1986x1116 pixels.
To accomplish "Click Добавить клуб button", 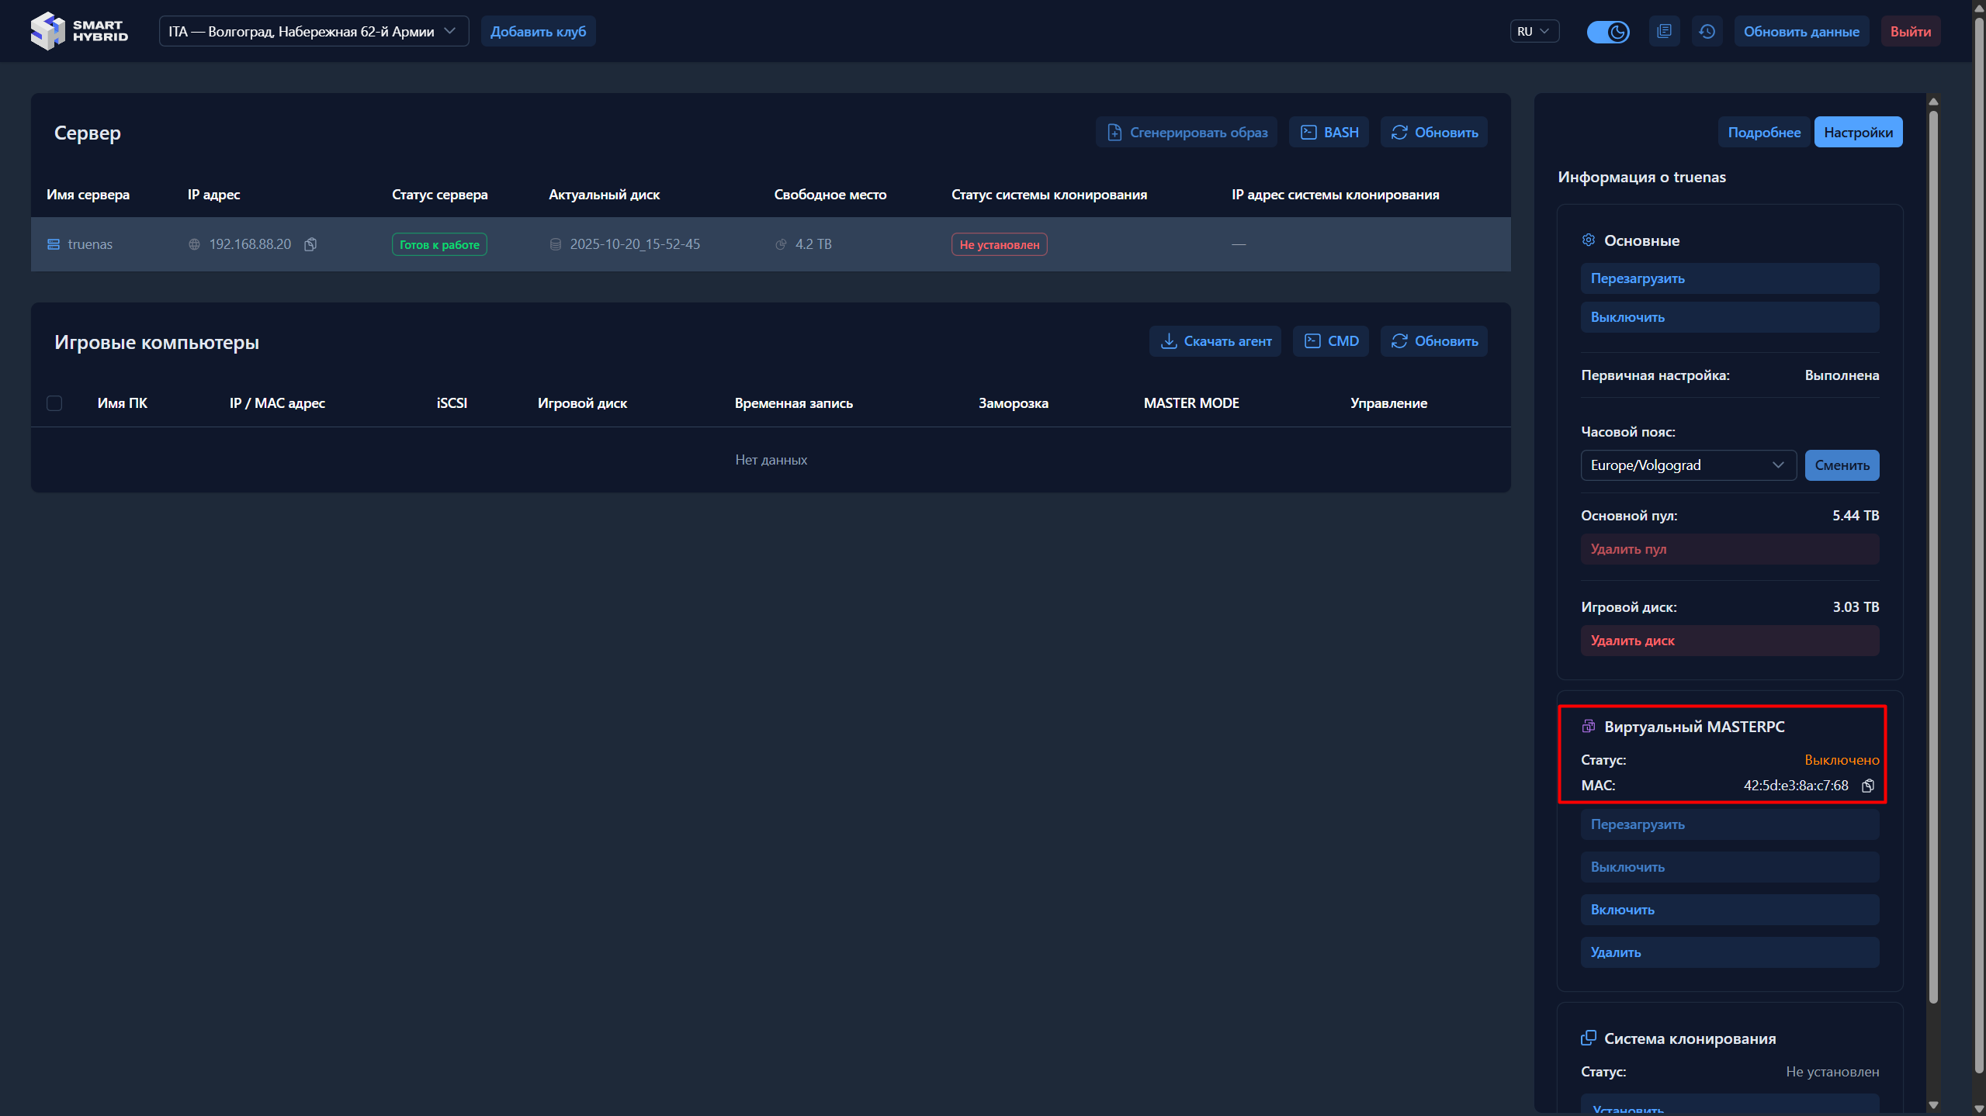I will pos(538,32).
